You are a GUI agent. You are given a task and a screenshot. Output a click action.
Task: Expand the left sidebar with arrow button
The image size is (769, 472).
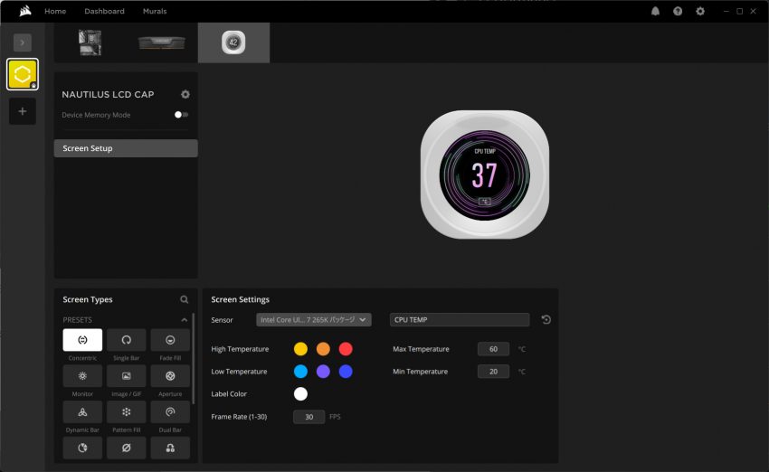(x=23, y=42)
